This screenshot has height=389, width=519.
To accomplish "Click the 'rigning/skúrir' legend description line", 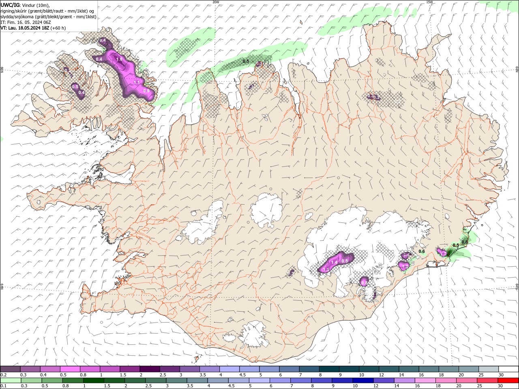I will [x=47, y=11].
